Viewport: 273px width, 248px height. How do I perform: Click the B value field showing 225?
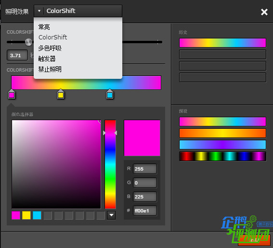145,197
